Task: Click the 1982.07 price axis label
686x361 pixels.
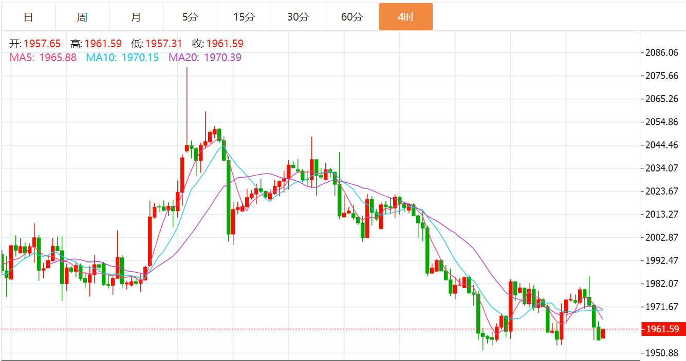Action: (x=662, y=283)
